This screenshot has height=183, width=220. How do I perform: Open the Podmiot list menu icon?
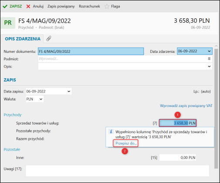209,59
